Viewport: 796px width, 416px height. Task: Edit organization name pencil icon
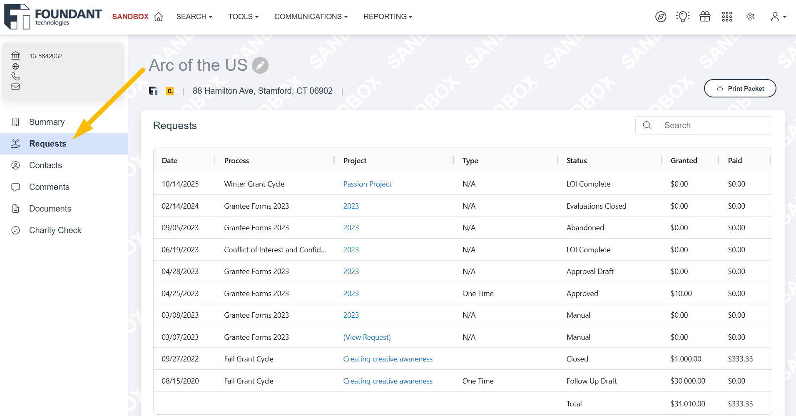pyautogui.click(x=260, y=65)
